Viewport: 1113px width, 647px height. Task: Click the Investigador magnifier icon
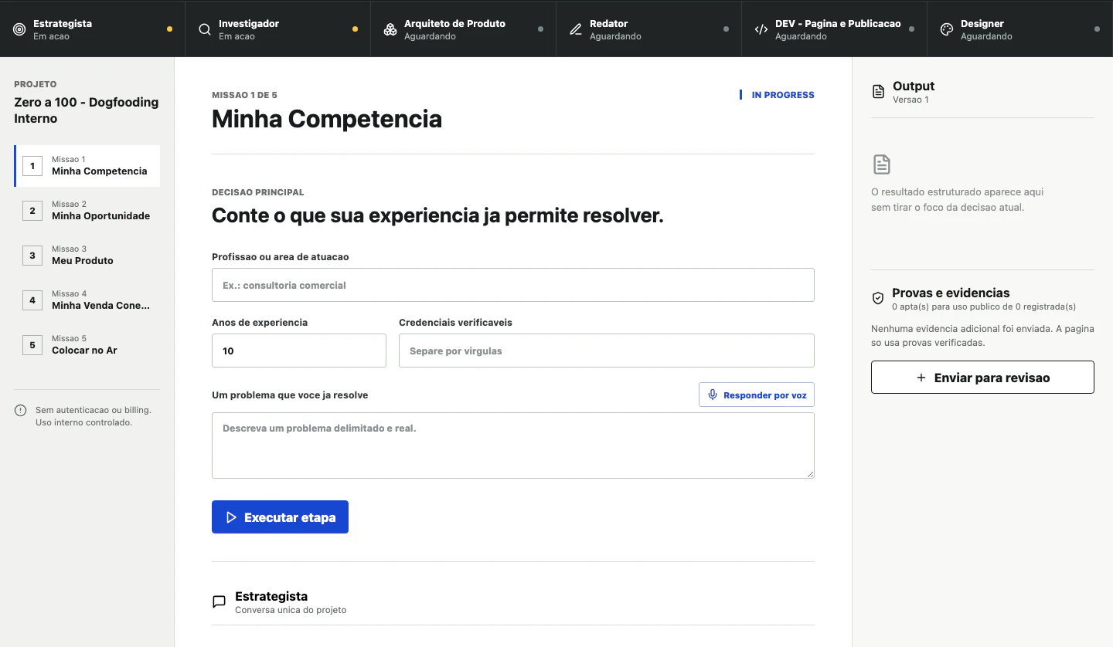(205, 29)
